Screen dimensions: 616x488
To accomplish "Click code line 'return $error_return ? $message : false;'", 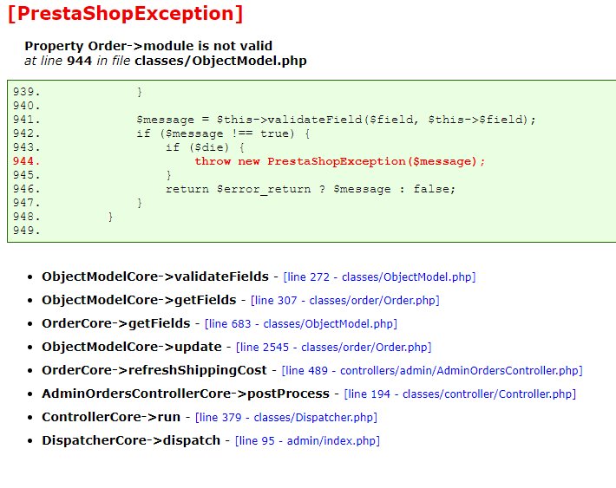I will click(311, 189).
